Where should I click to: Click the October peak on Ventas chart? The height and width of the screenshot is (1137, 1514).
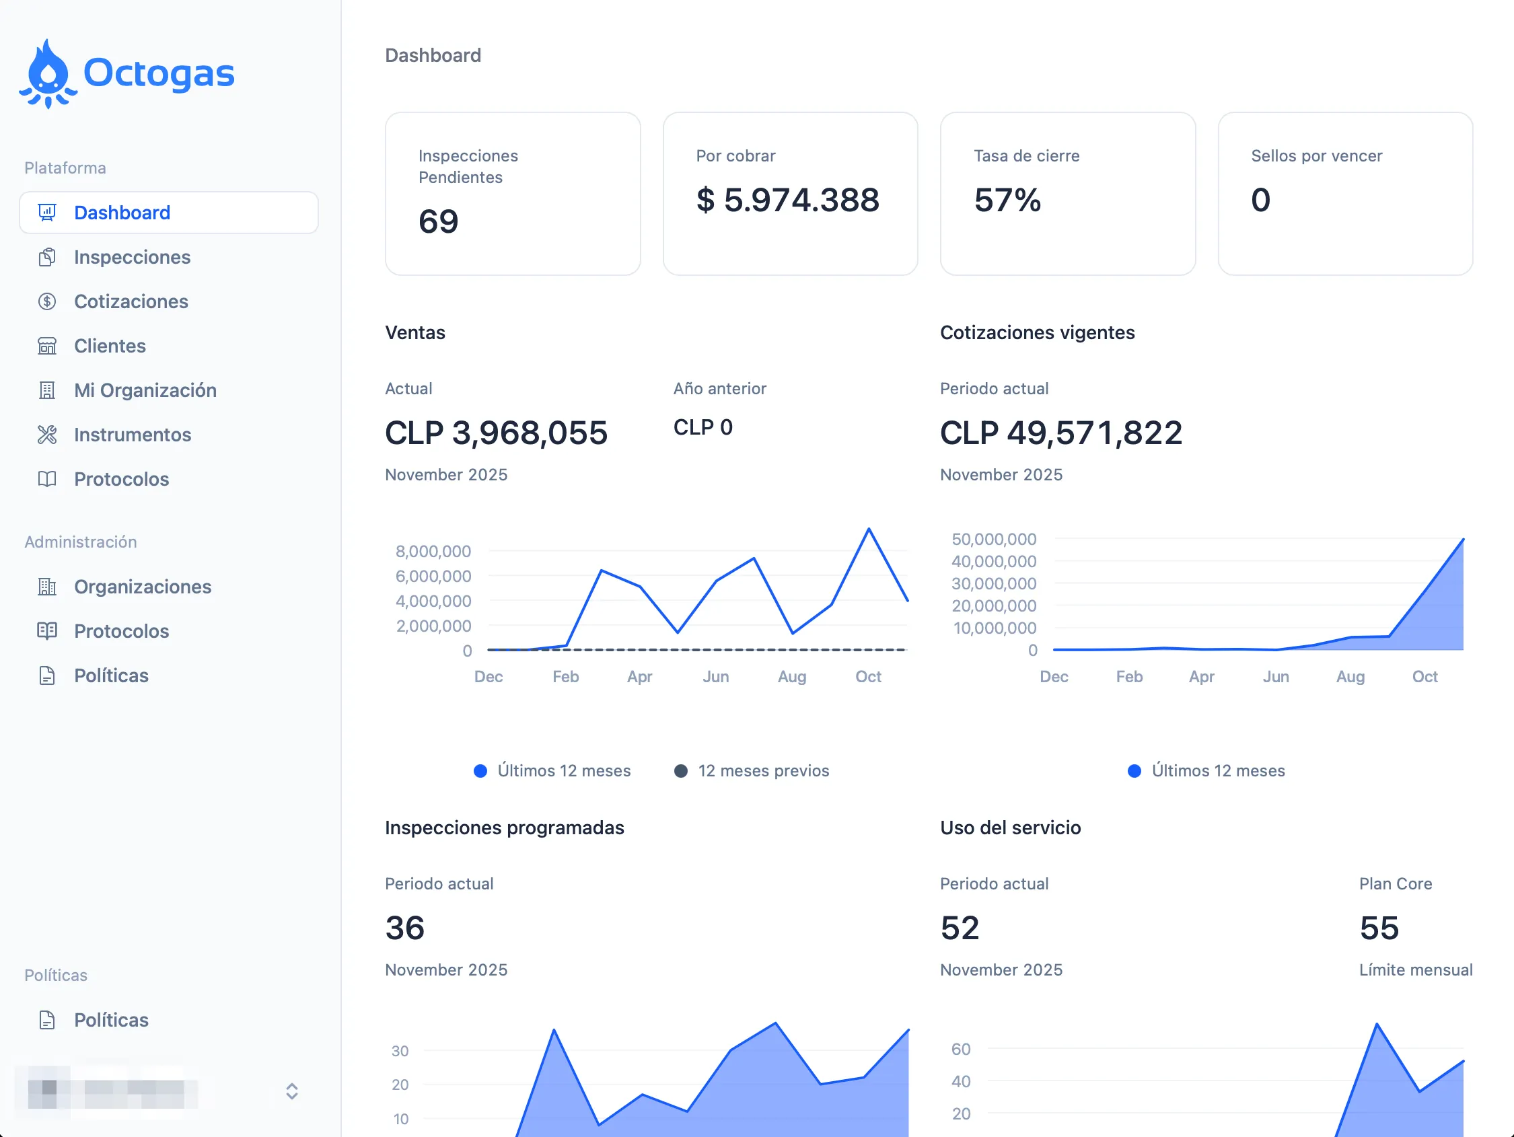pos(869,529)
